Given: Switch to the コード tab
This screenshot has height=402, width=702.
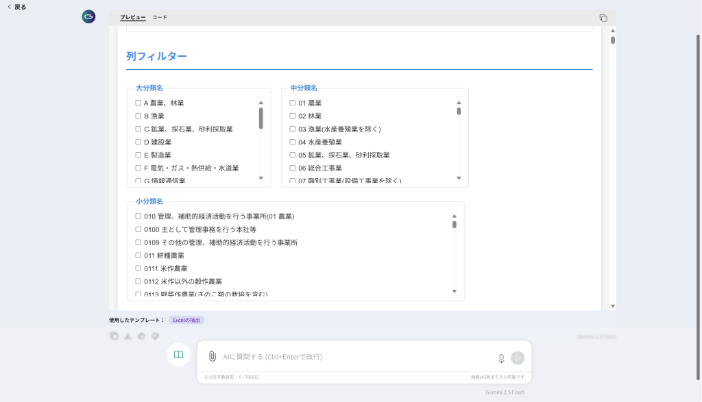Looking at the screenshot, I should click(x=159, y=17).
